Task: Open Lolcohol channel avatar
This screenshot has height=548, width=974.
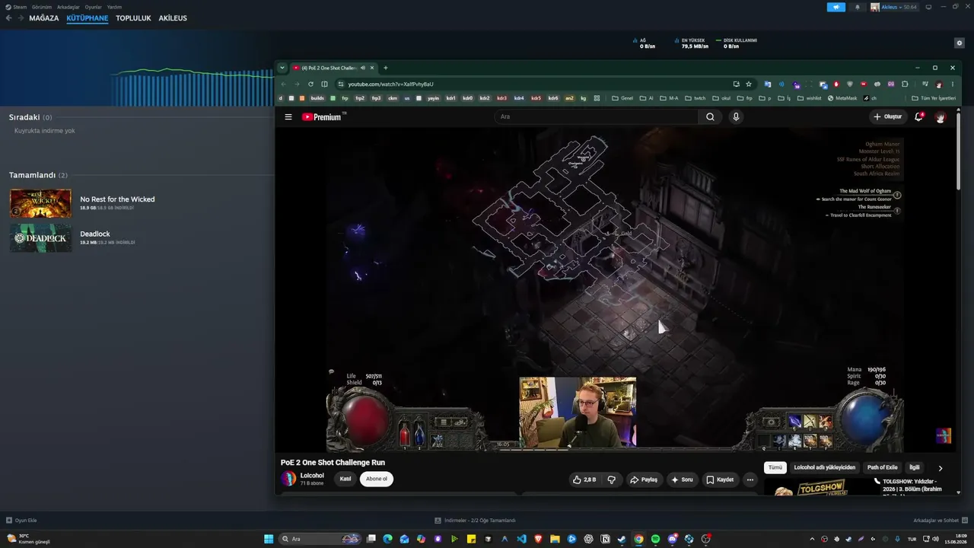Action: tap(288, 479)
